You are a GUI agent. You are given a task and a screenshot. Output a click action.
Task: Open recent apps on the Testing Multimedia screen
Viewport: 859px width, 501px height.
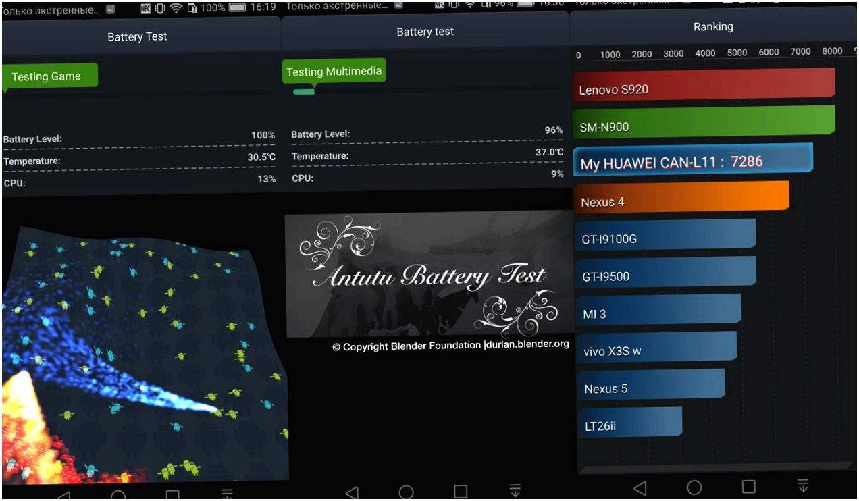[x=461, y=492]
